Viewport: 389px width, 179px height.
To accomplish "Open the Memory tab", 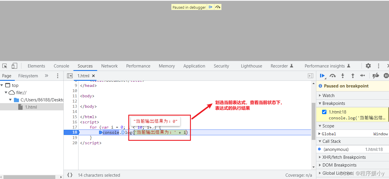I will [167, 66].
